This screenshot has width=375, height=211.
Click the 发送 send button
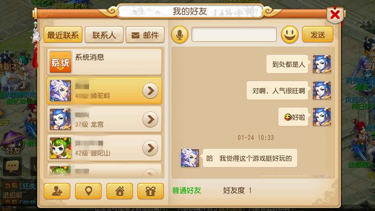click(x=318, y=35)
